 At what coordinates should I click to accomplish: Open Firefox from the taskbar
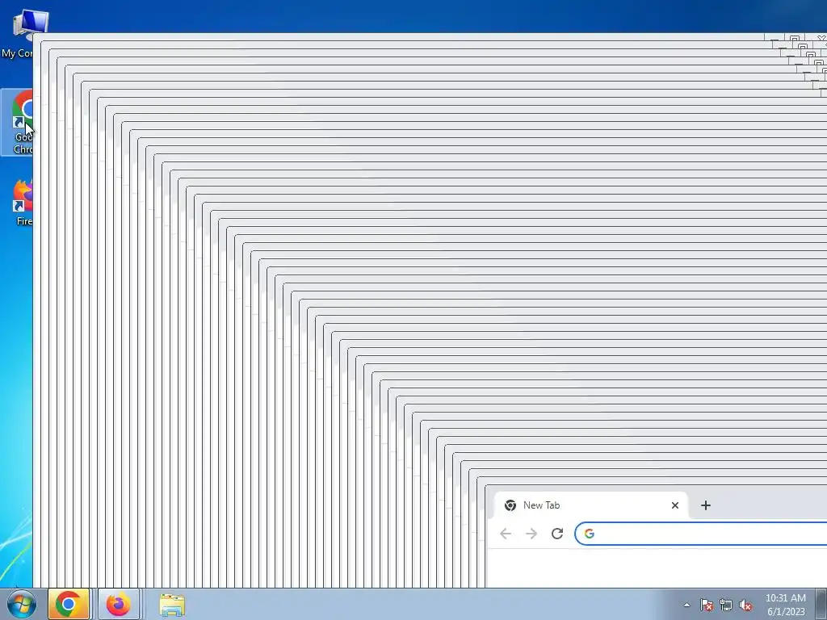pyautogui.click(x=119, y=604)
